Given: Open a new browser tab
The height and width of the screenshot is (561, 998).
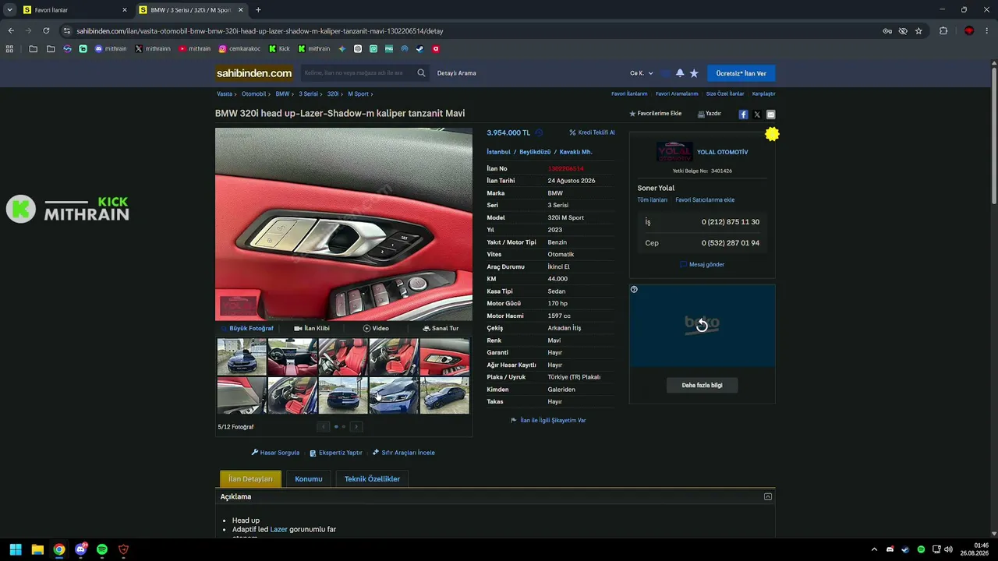Looking at the screenshot, I should pos(258,10).
